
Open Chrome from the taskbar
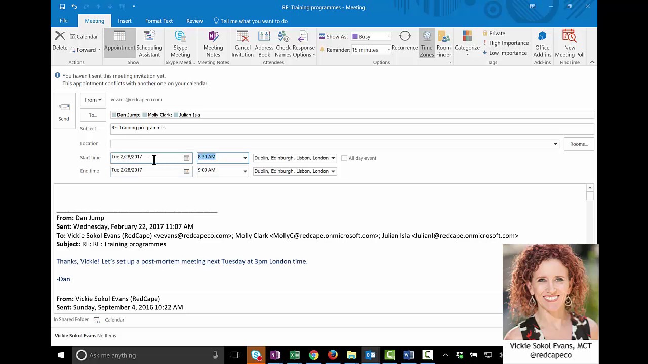pyautogui.click(x=314, y=355)
